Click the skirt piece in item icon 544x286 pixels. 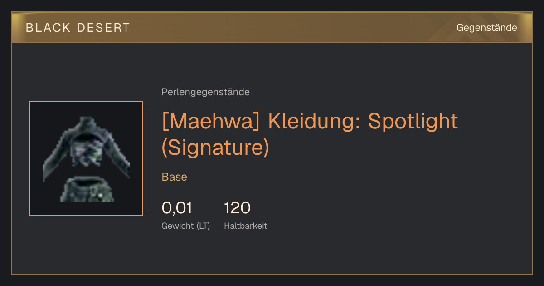pyautogui.click(x=87, y=190)
